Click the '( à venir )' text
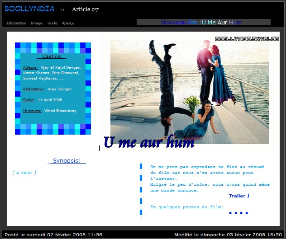The height and width of the screenshot is (239, 286). coord(24,172)
